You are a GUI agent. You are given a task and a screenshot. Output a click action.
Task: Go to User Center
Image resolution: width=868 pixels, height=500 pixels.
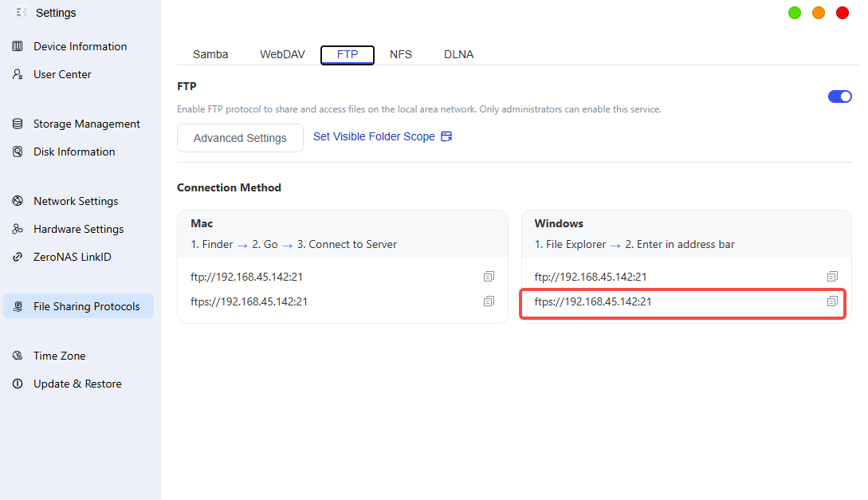tap(79, 74)
